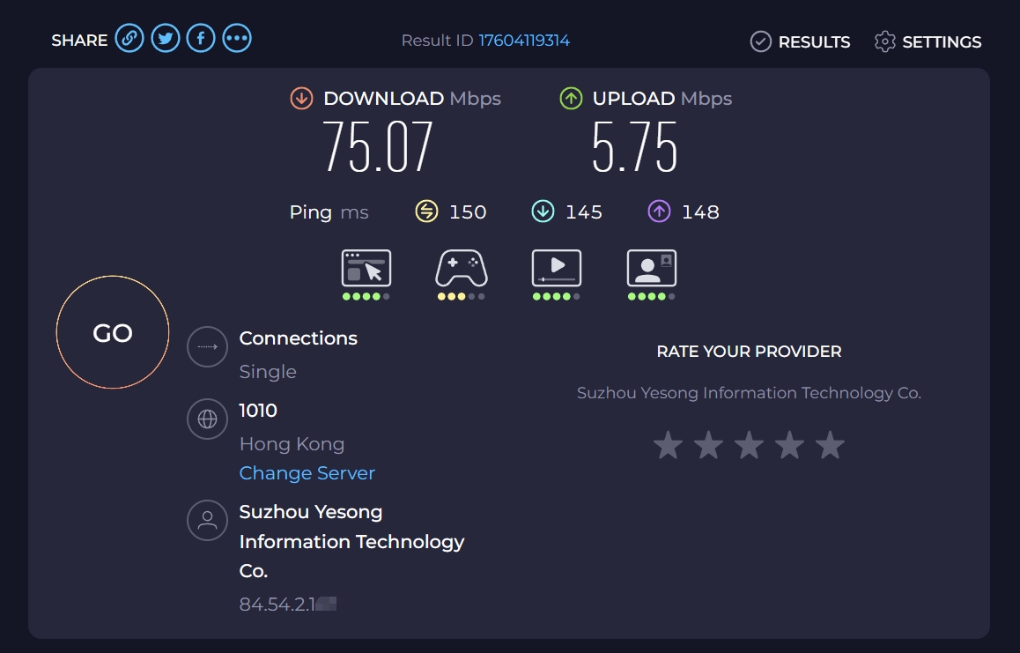1020x653 pixels.
Task: Open SETTINGS page
Action: pyautogui.click(x=928, y=41)
